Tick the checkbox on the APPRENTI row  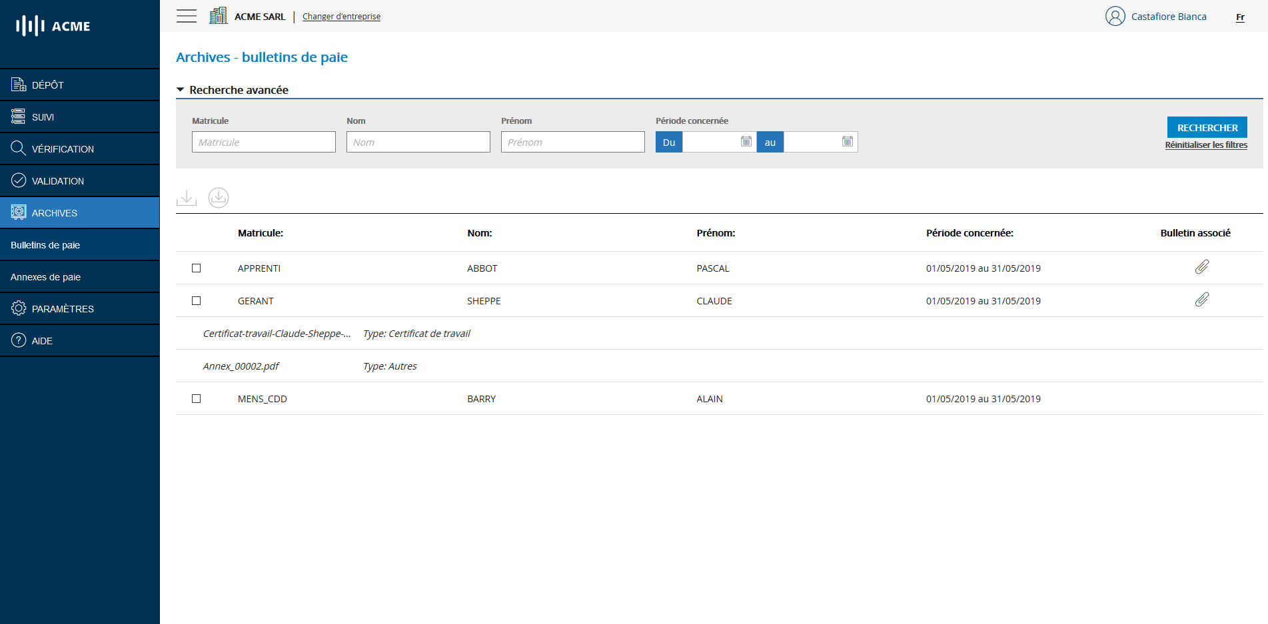pyautogui.click(x=196, y=268)
